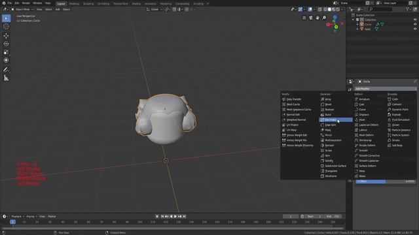Choose the Subdivision Surface modifier
This screenshot has height=235, width=419.
[335, 166]
